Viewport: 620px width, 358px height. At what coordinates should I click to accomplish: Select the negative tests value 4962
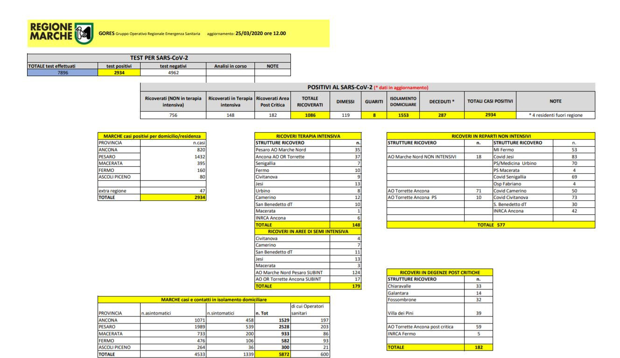coord(173,72)
